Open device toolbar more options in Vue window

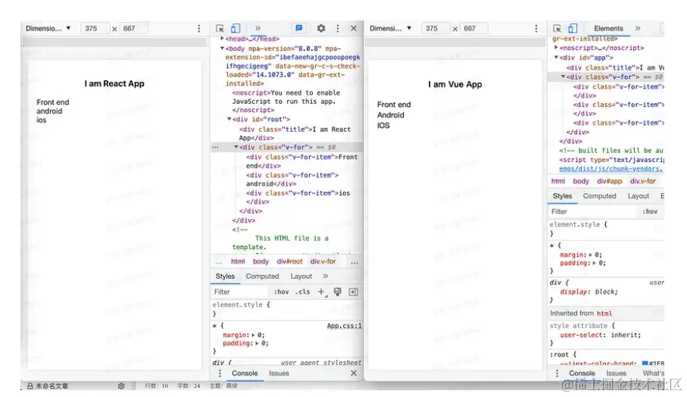pos(536,29)
